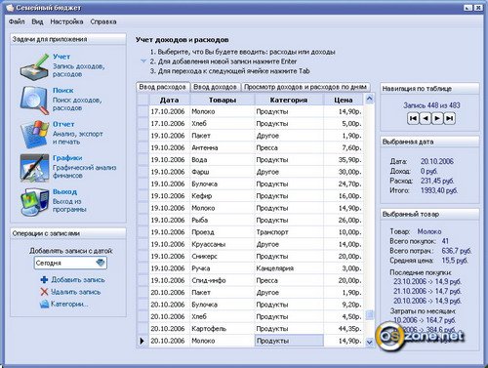
Task: Select the Проезд product cell
Action: tap(223, 232)
